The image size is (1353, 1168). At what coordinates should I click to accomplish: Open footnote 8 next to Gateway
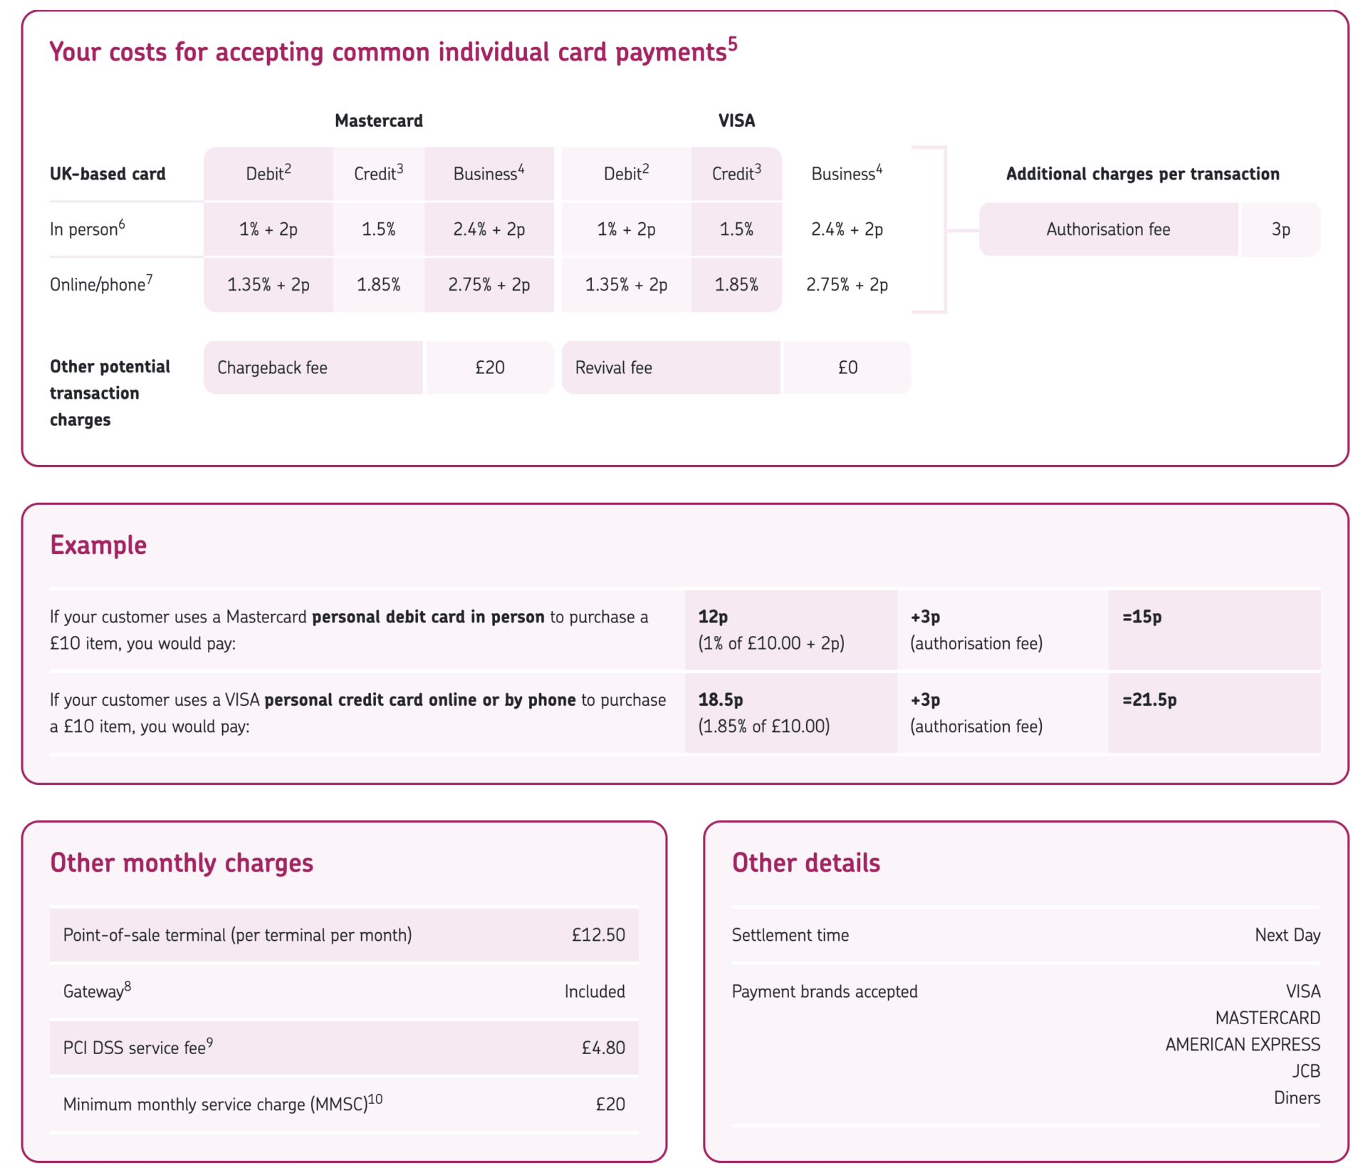tap(128, 986)
